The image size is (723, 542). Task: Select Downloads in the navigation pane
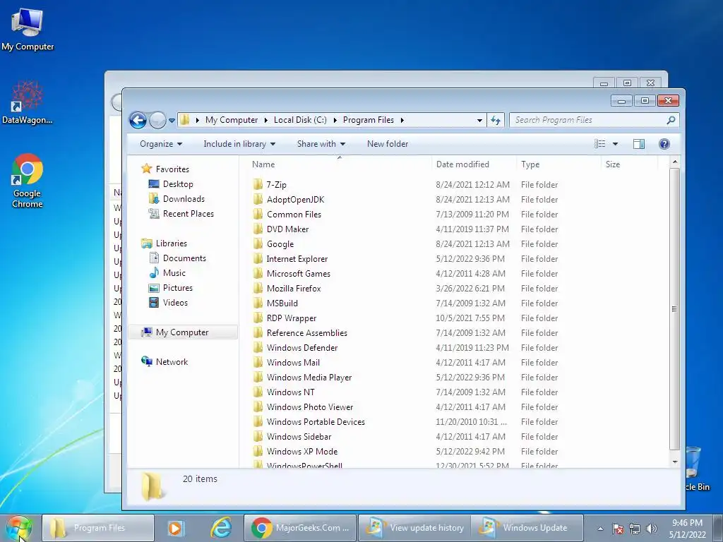tap(184, 198)
